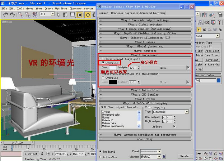
Task: Click the selection lock padlock icon
Action: 42,154
